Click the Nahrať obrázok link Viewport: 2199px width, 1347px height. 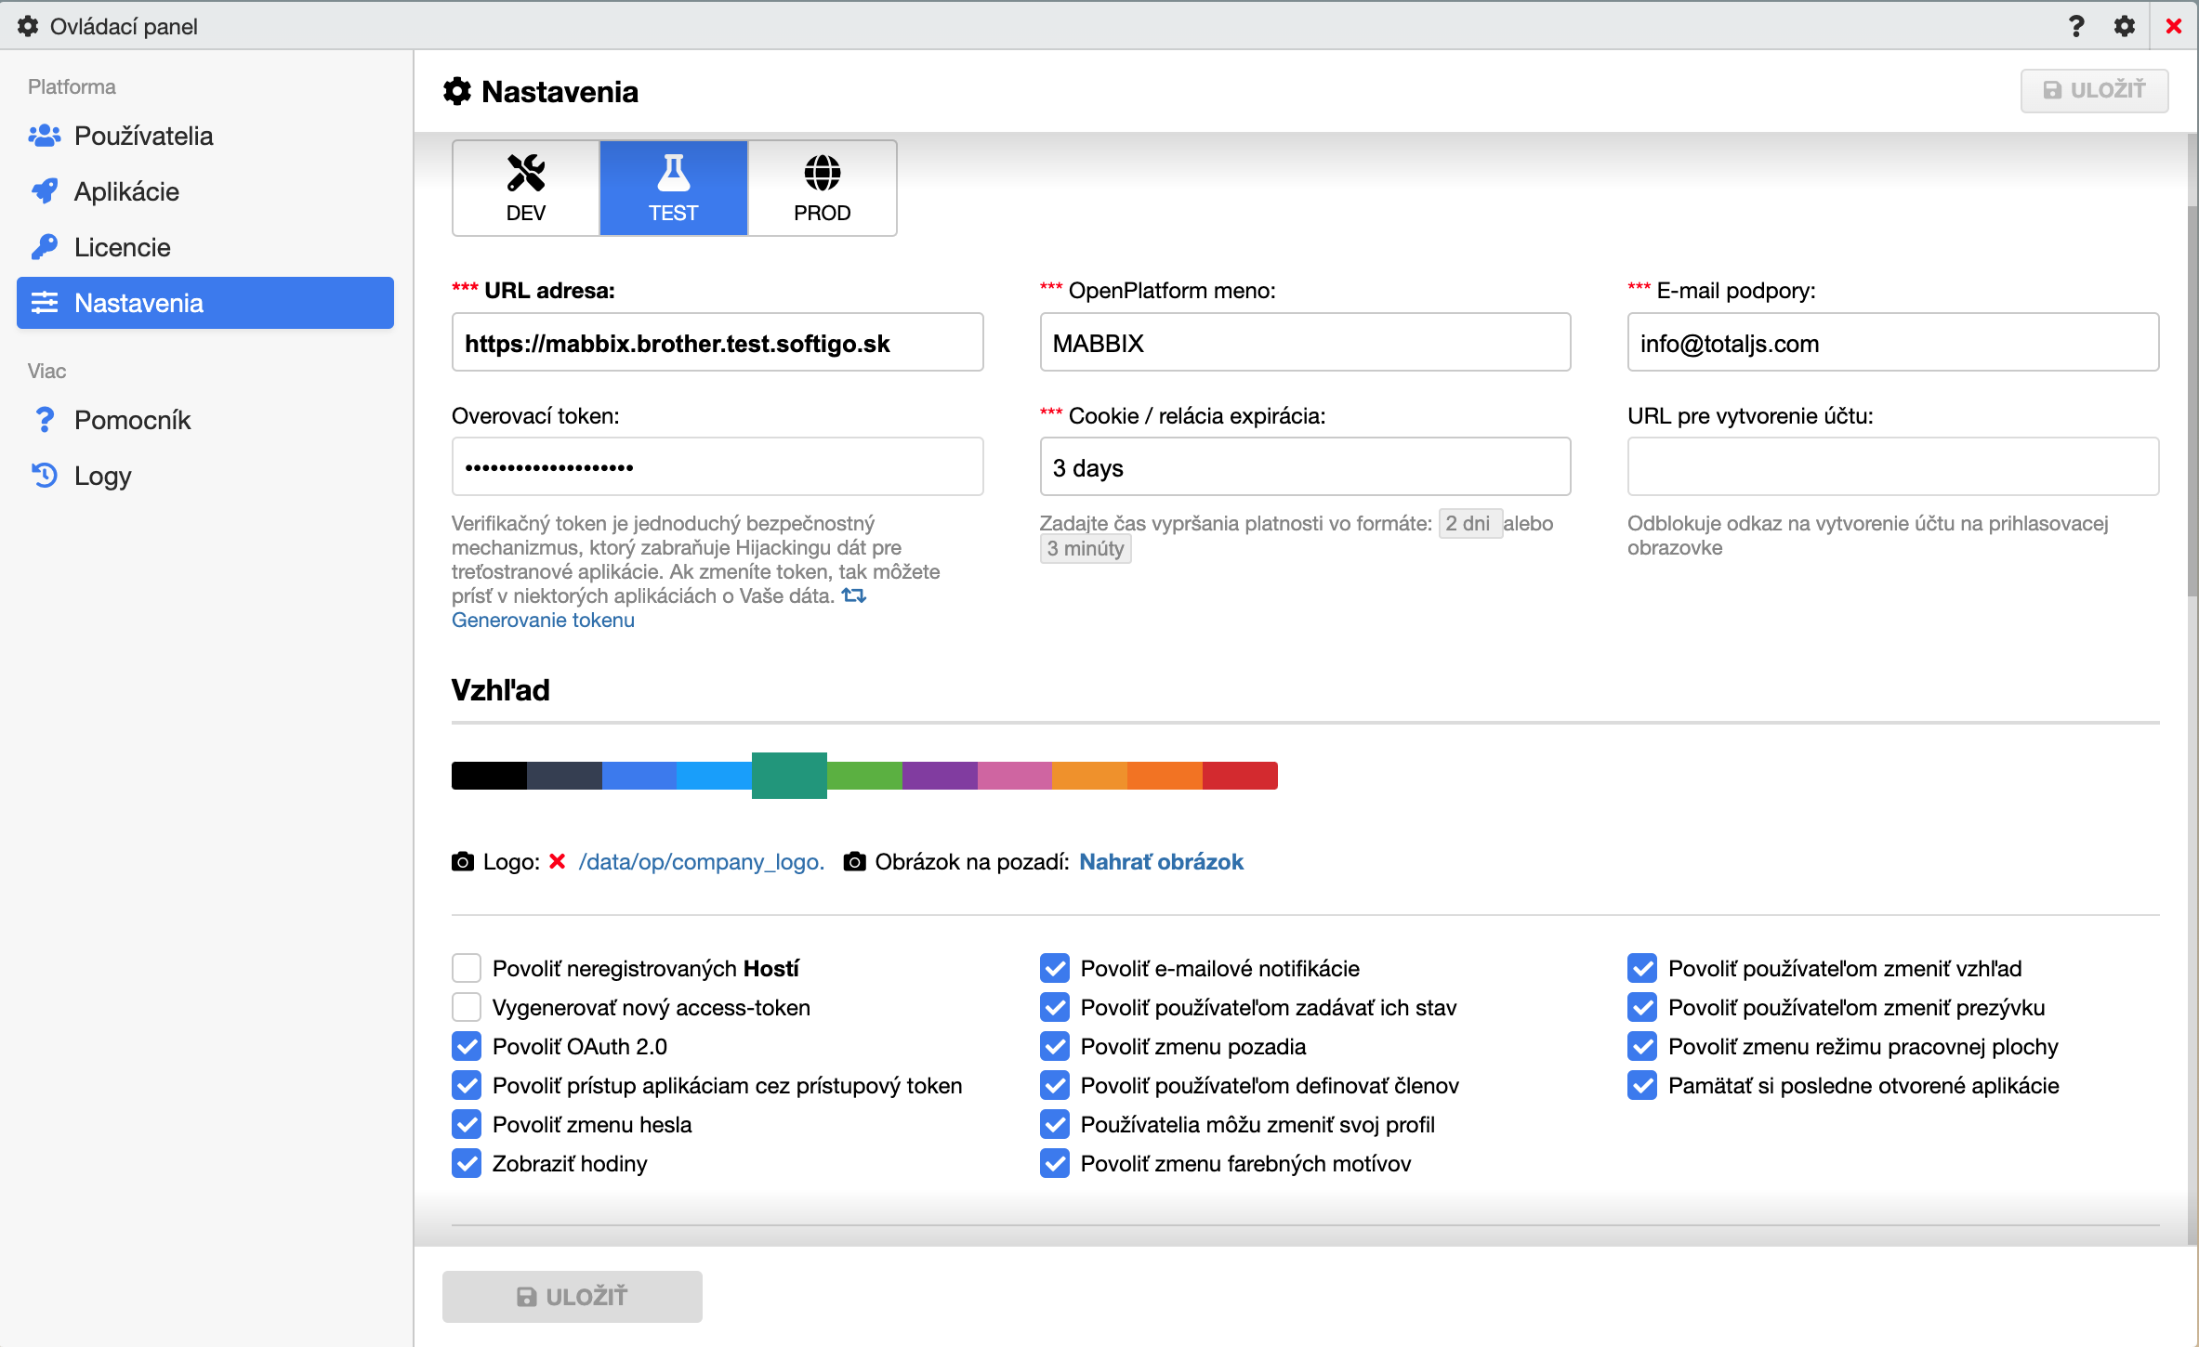click(x=1161, y=862)
